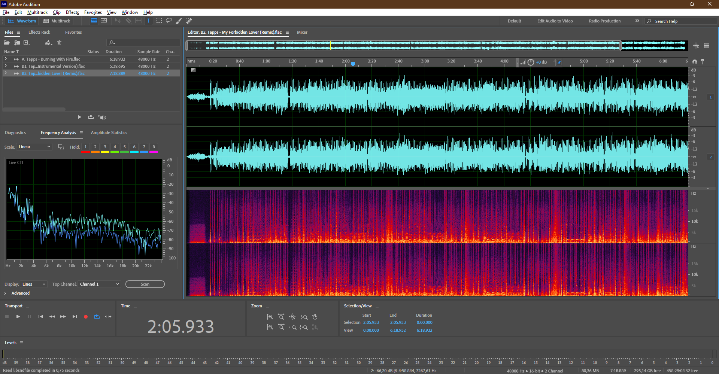Toggle channel 2 enable button
The image size is (719, 374).
click(711, 157)
